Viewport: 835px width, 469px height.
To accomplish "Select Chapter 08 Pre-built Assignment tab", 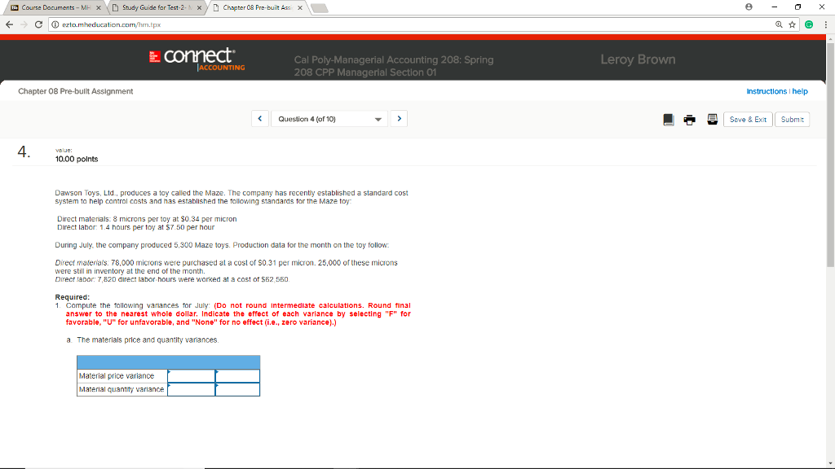I will click(257, 7).
